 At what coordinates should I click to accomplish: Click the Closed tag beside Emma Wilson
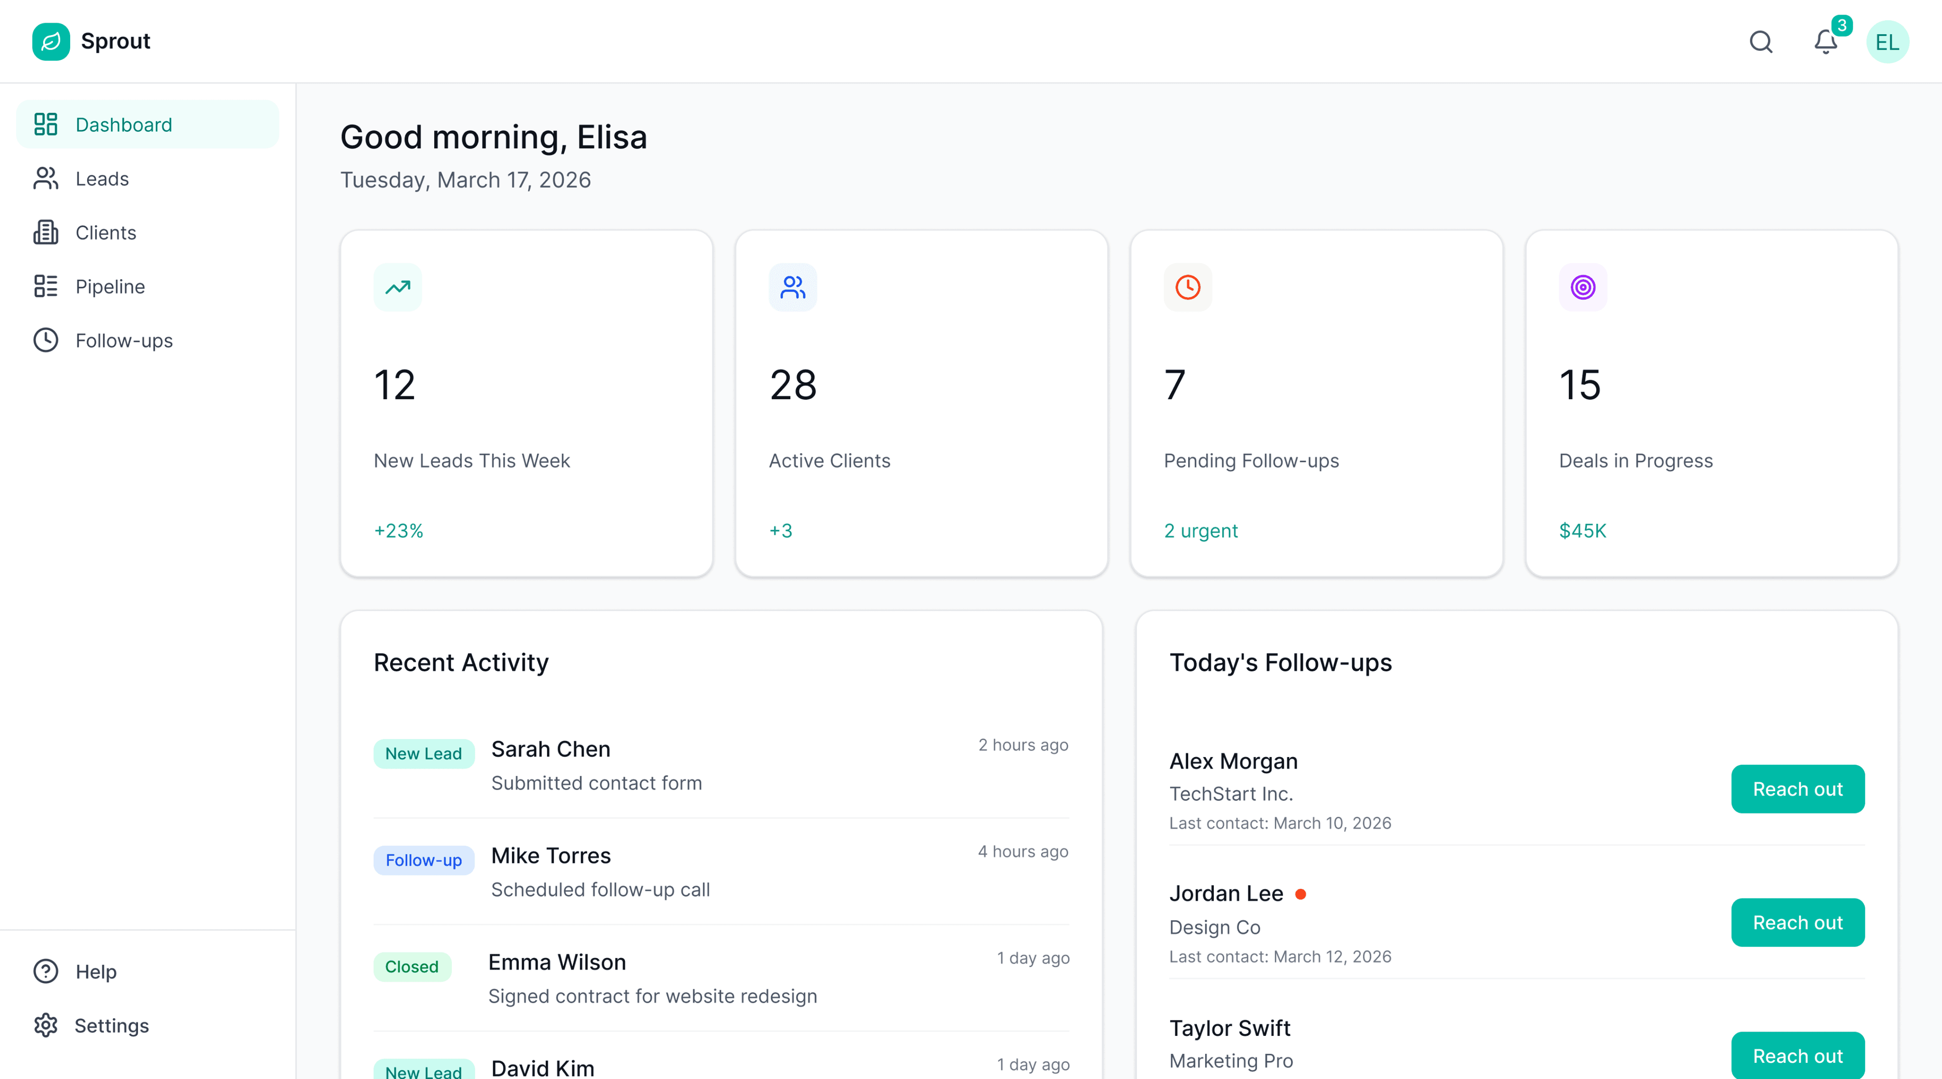pyautogui.click(x=412, y=967)
